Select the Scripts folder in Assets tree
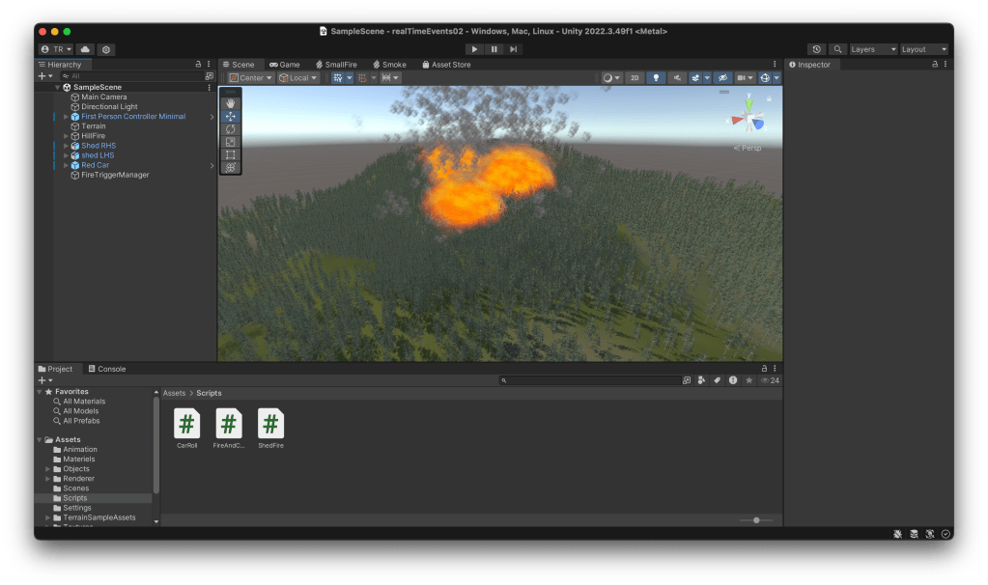 click(74, 498)
